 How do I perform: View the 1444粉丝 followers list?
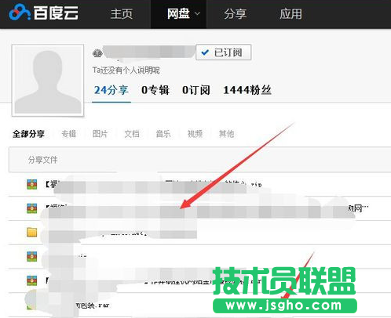[x=247, y=90]
